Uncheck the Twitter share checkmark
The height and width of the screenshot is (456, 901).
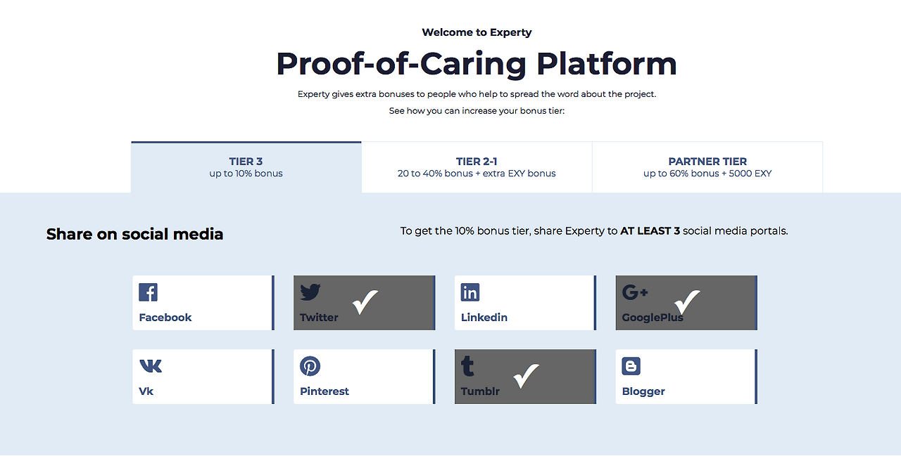click(365, 303)
